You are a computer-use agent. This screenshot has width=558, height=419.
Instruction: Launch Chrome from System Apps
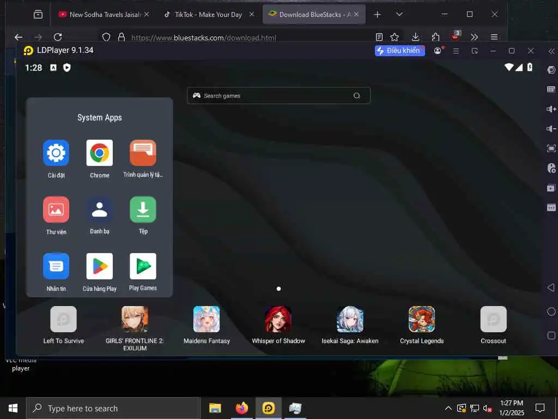click(x=100, y=153)
